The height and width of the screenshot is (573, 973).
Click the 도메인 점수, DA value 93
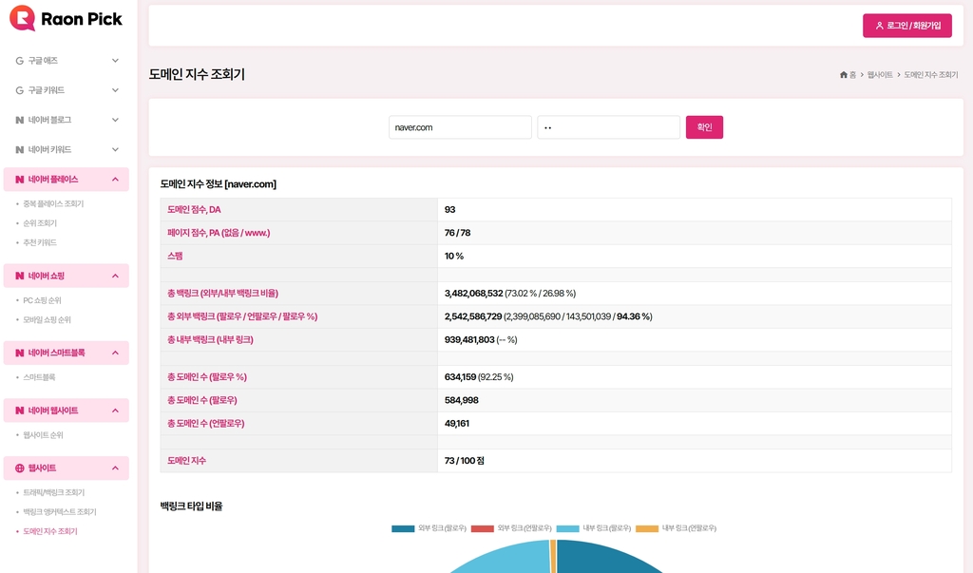pyautogui.click(x=449, y=210)
